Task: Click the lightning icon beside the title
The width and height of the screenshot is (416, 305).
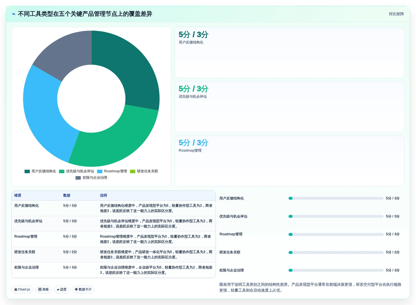Action: [13, 14]
